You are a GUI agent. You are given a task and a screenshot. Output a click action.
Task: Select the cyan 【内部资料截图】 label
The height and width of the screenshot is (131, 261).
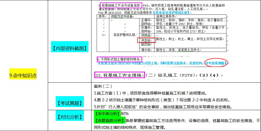(x=69, y=48)
